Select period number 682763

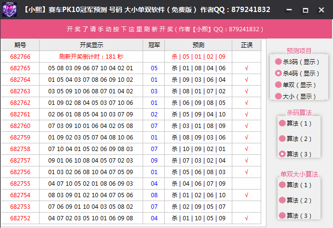20,91
